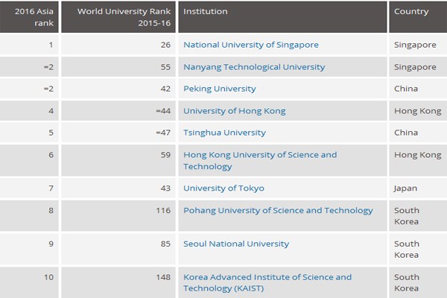This screenshot has width=447, height=298.
Task: Select the University of Hong Kong link
Action: (234, 111)
